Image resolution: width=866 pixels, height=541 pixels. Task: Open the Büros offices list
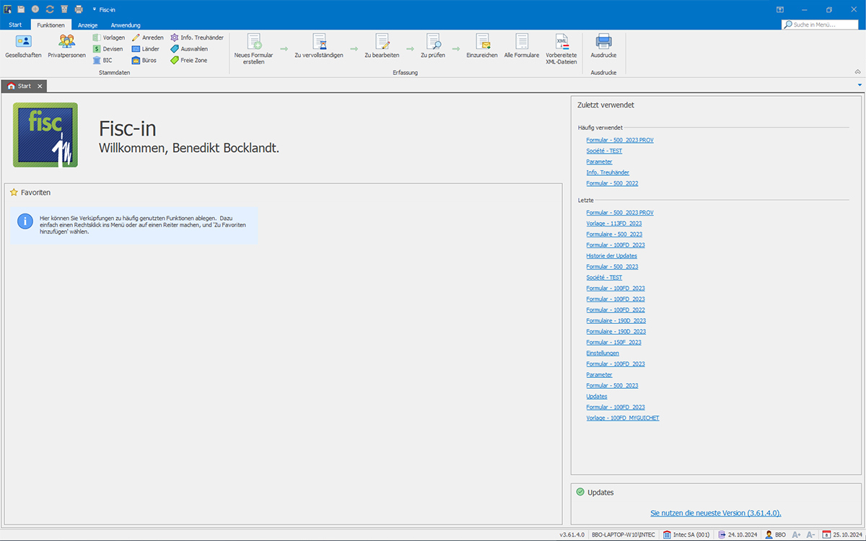click(144, 61)
